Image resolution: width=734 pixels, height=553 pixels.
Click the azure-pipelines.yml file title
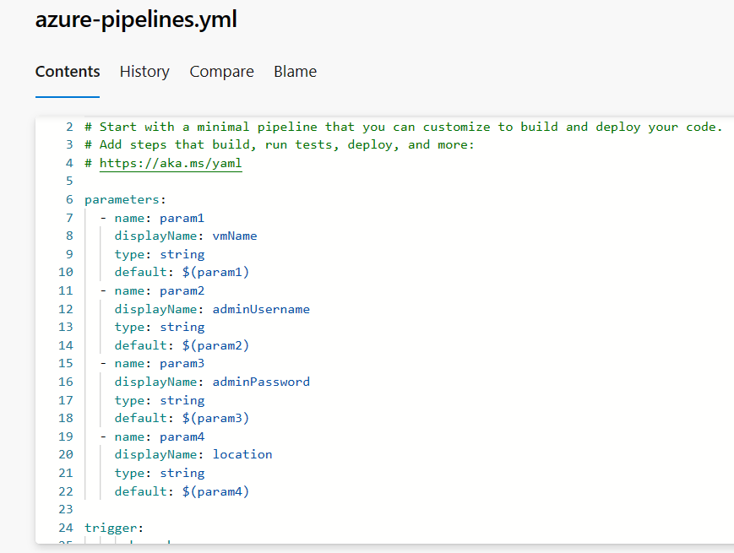point(136,20)
